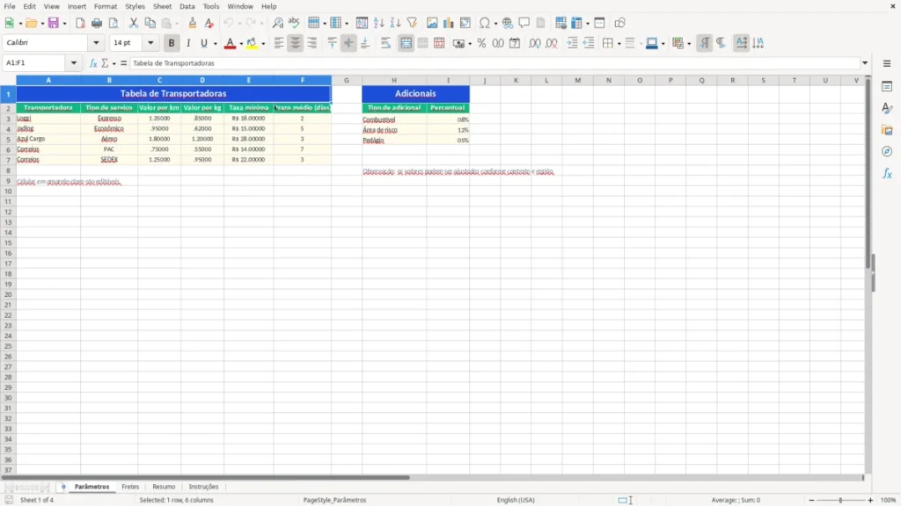Screen dimensions: 901x506
Task: Open sidebar Functions fx icon
Action: click(x=887, y=173)
